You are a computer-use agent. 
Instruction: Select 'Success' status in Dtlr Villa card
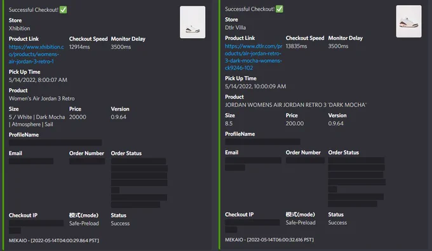click(x=337, y=222)
